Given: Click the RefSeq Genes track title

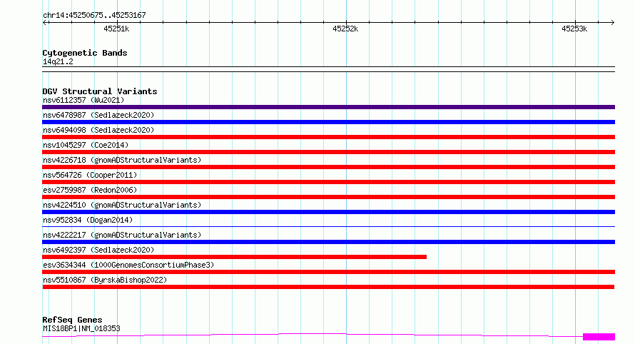Looking at the screenshot, I should click(x=72, y=320).
